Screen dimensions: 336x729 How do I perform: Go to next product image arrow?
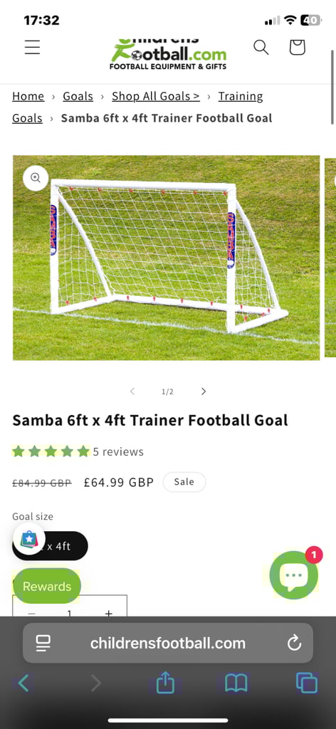point(203,392)
